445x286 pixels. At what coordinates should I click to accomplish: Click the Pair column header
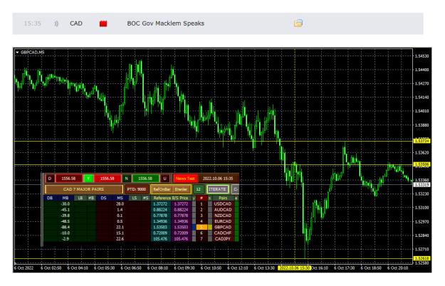pos(223,198)
